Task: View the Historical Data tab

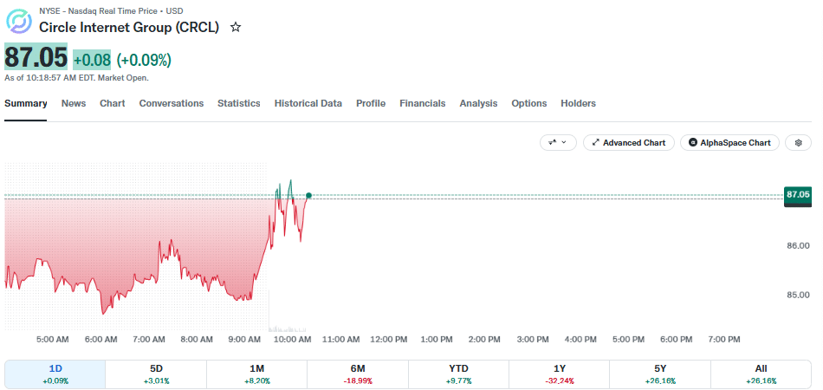Action: pyautogui.click(x=308, y=103)
